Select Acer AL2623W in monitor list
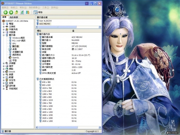Image resolution: width=180 pixels, height=135 pixels. 46,21
